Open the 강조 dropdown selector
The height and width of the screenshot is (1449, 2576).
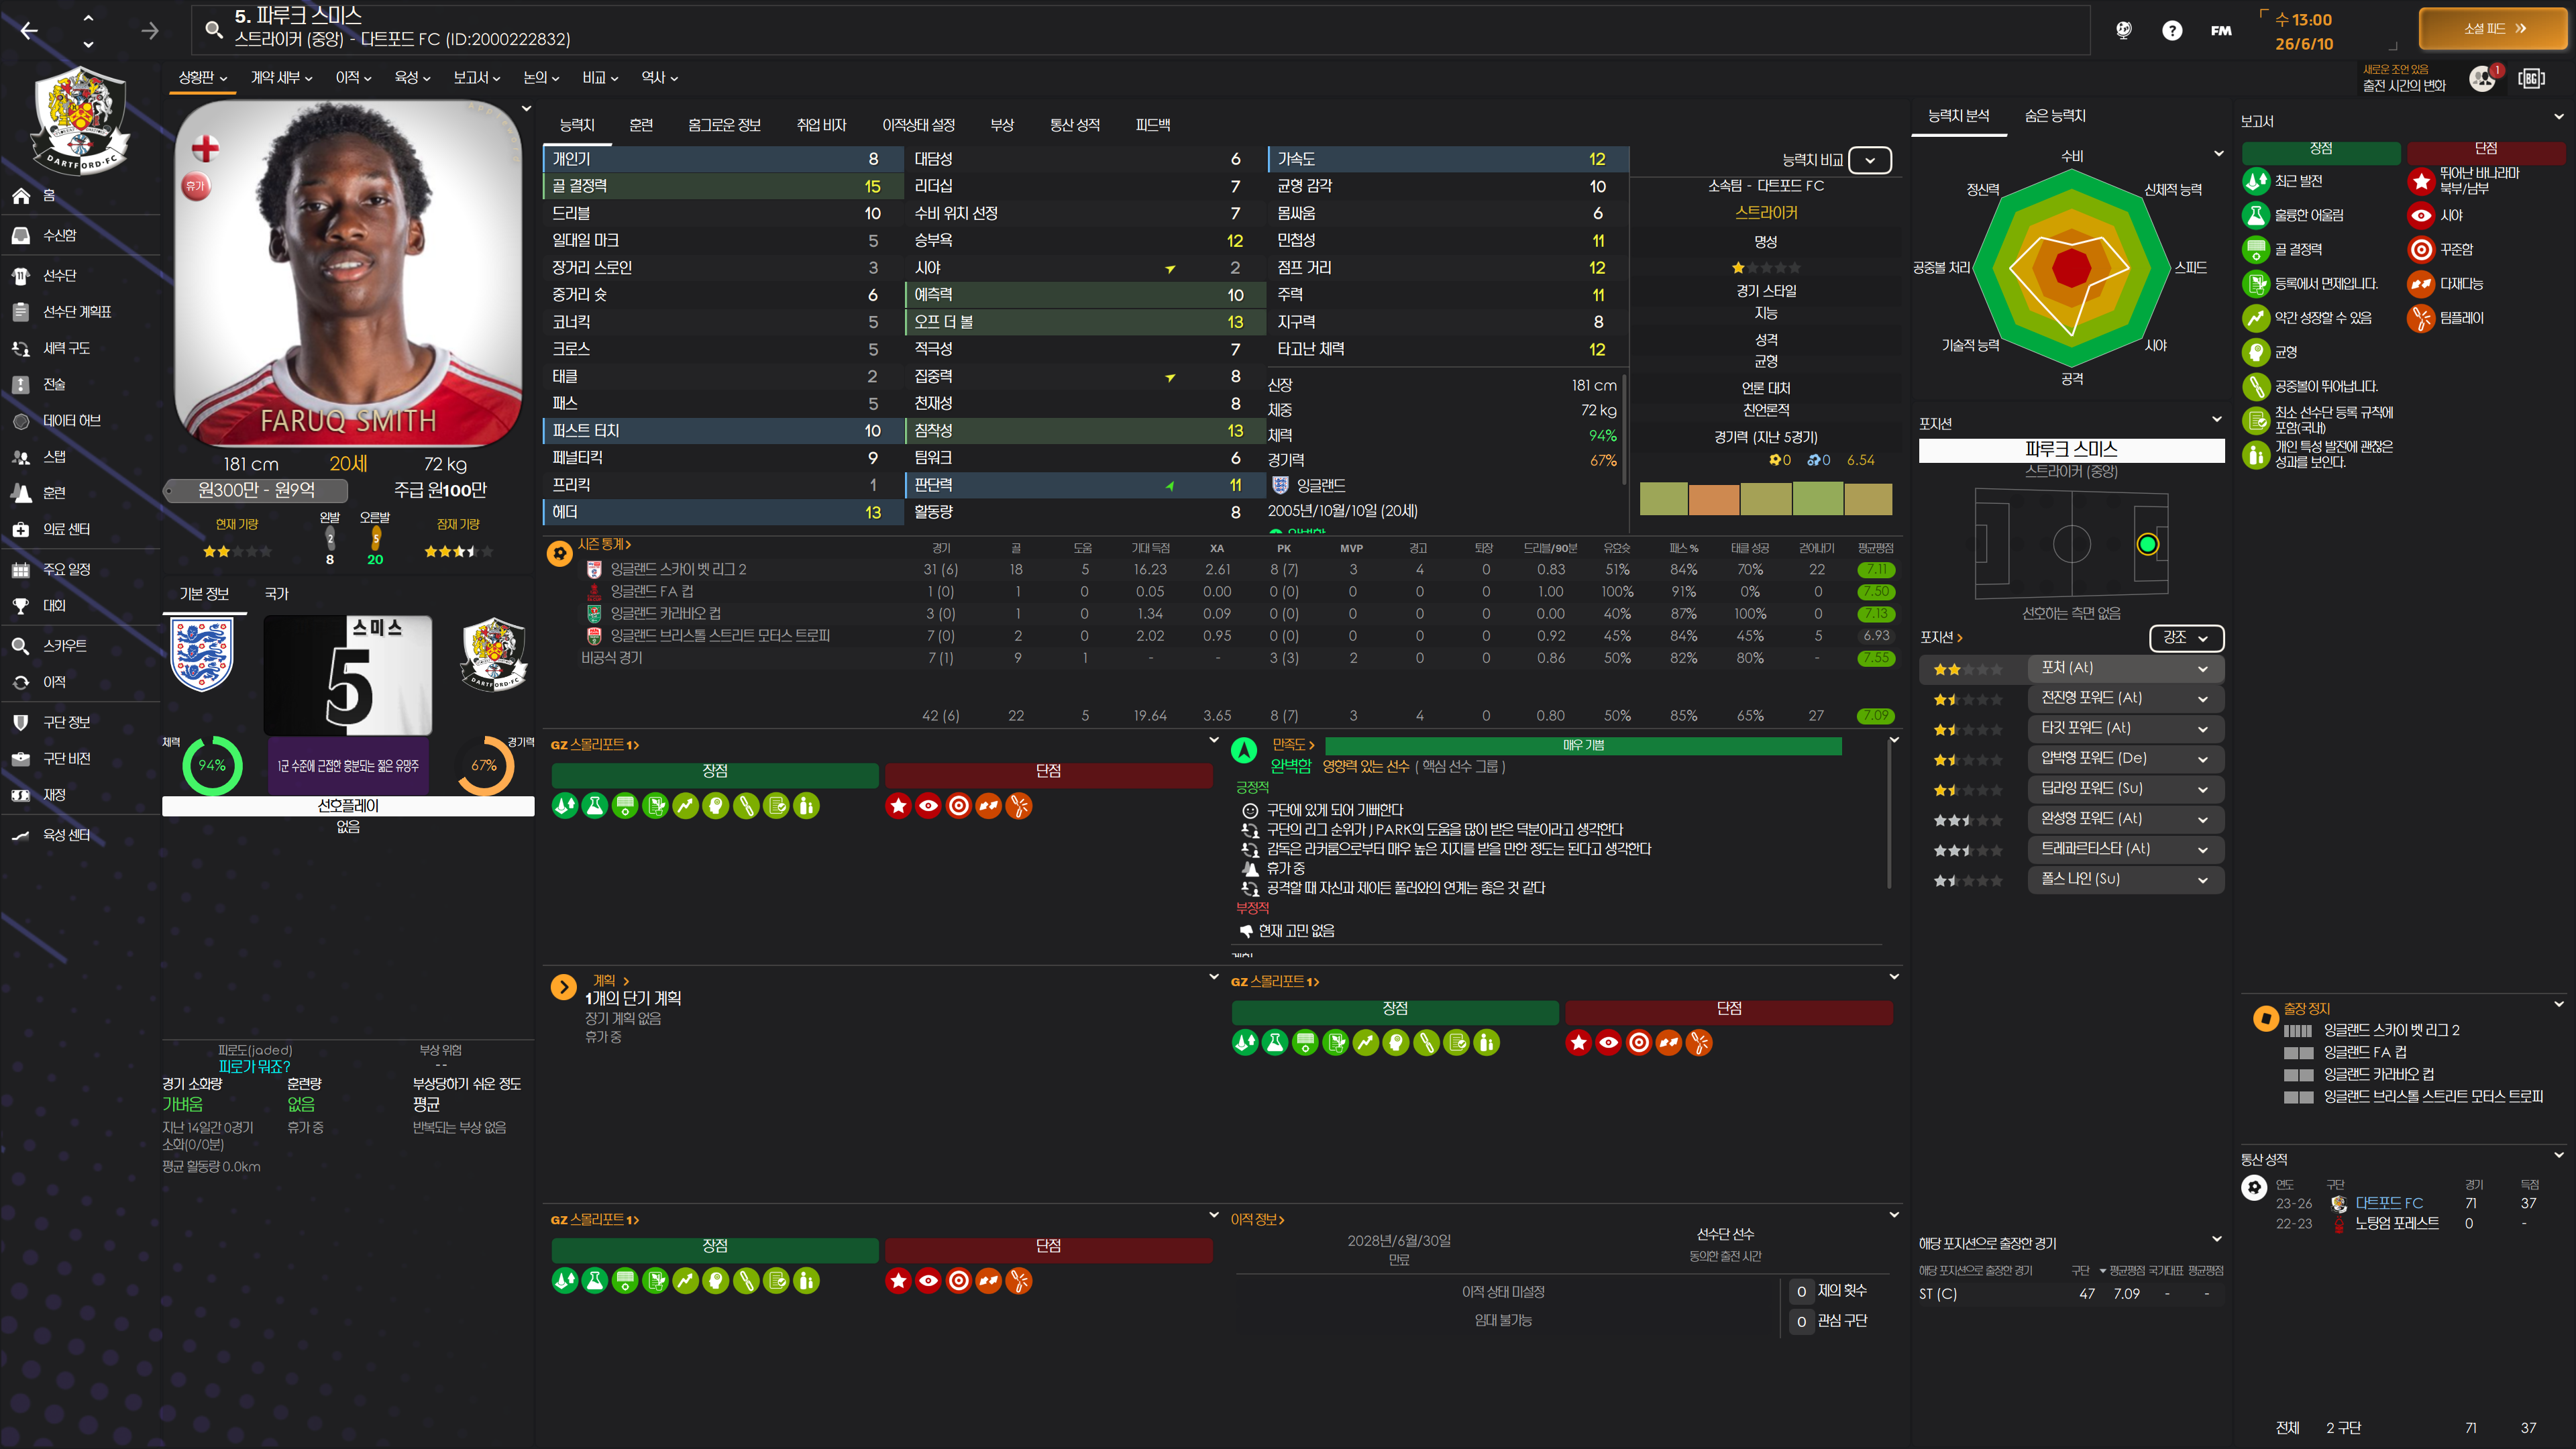pos(2185,638)
